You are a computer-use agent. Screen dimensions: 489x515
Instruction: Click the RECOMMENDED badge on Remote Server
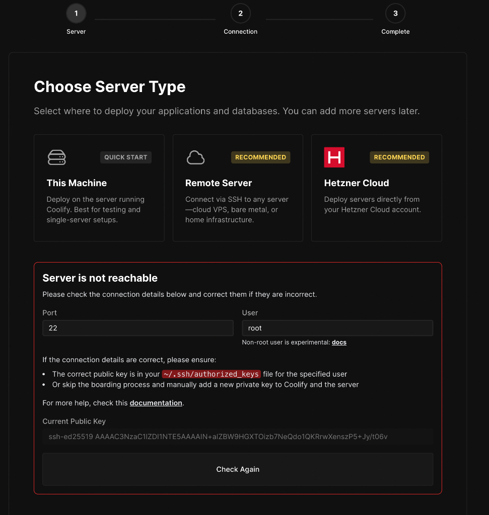point(260,157)
